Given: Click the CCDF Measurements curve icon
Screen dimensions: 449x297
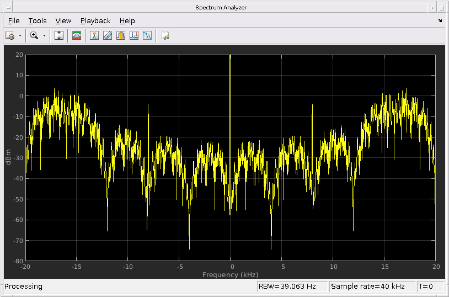Looking at the screenshot, I should (x=147, y=36).
